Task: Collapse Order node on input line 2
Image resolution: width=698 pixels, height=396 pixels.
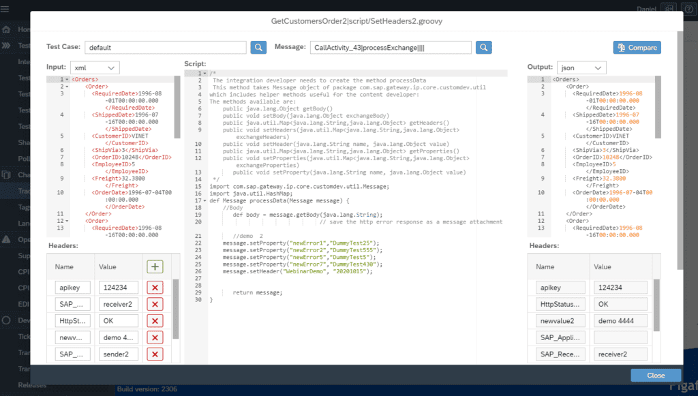Action: pos(67,87)
